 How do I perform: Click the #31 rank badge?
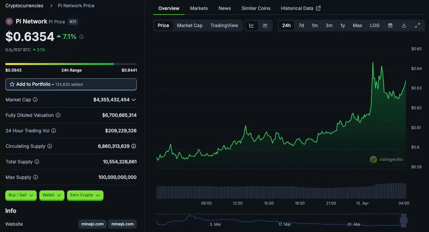73,22
